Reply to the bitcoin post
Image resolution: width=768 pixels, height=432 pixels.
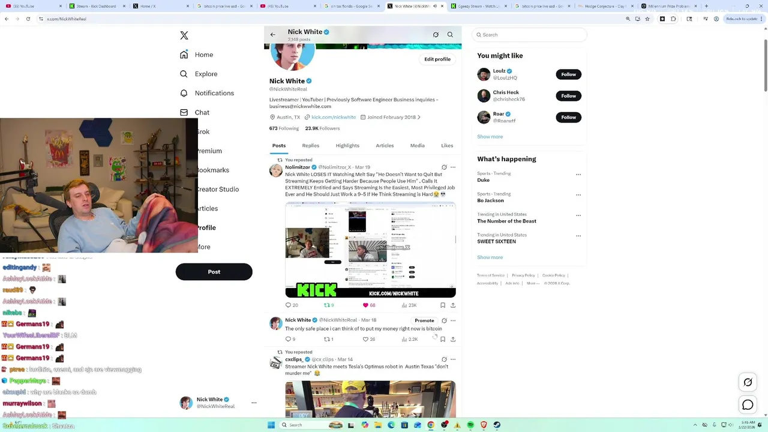coord(290,339)
